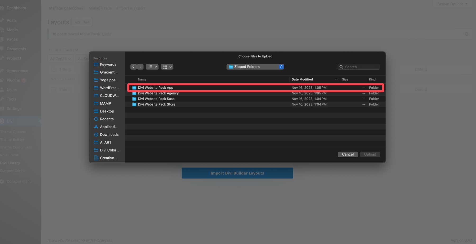Click folder icon of Divi Website Pack App
Viewport: 476px width, 244px height.
pyautogui.click(x=134, y=88)
